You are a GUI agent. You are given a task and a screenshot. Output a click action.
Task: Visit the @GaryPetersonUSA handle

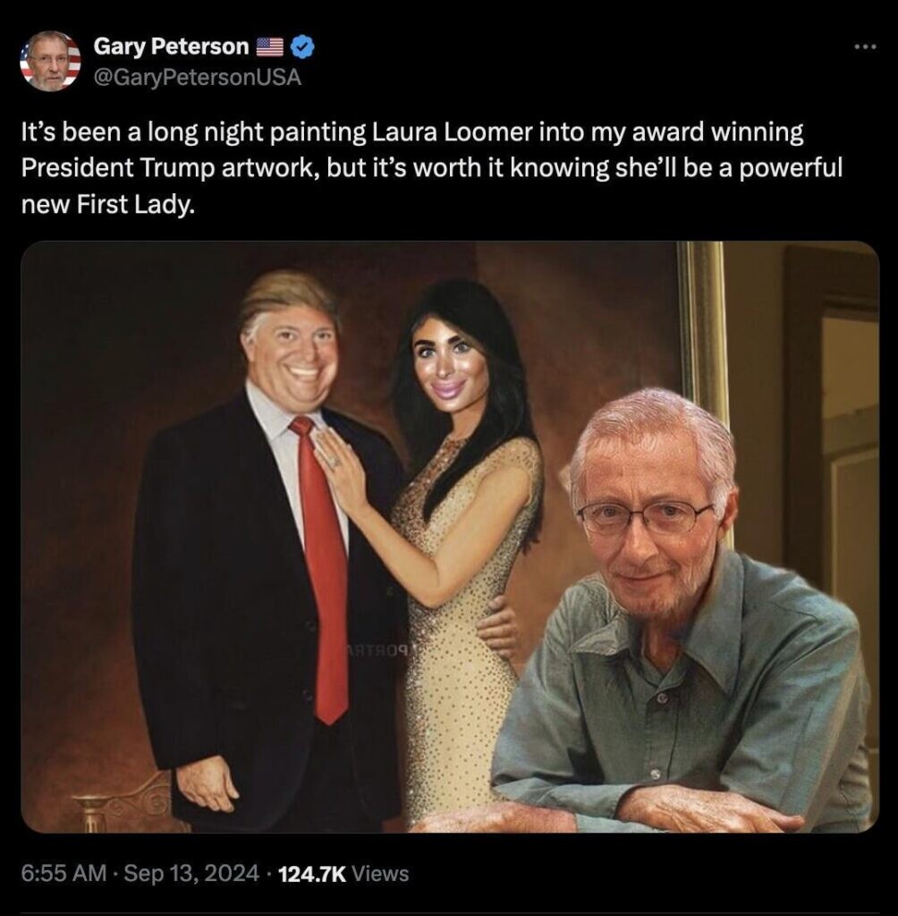pyautogui.click(x=198, y=77)
